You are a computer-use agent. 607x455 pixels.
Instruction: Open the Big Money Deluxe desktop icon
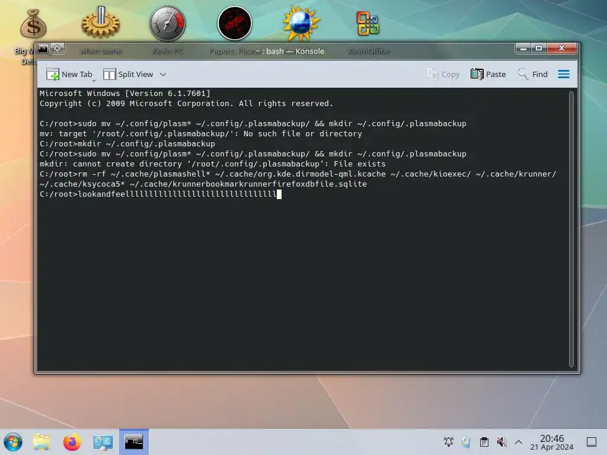tap(33, 24)
